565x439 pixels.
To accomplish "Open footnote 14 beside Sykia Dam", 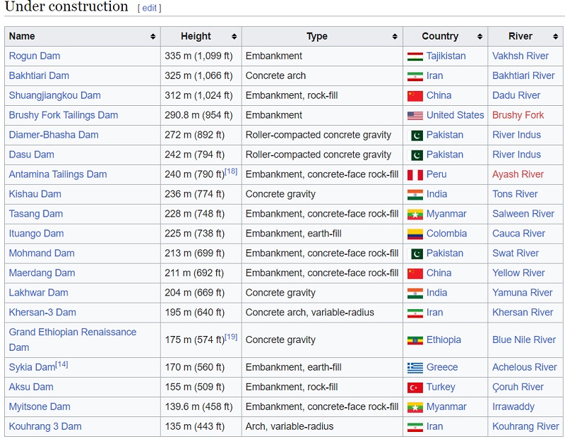I will (x=62, y=364).
